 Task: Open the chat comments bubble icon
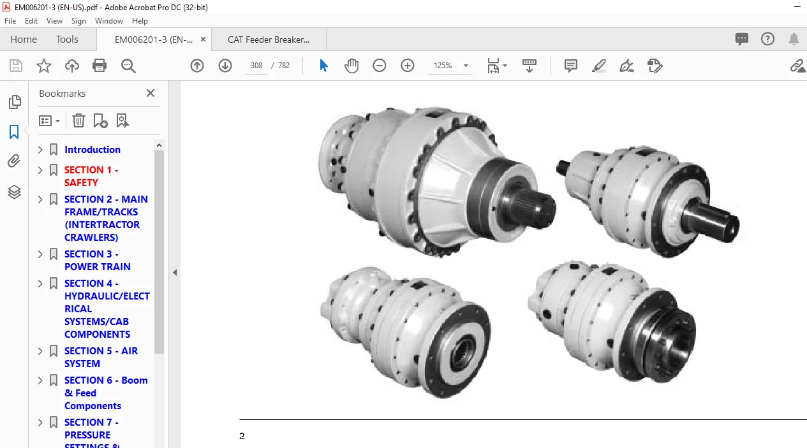tap(742, 40)
